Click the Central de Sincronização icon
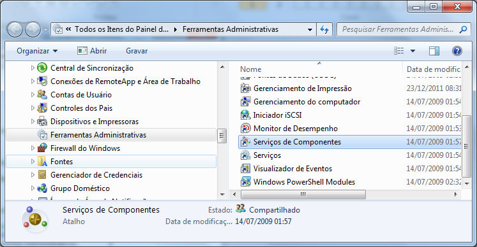477x247 pixels. 42,67
